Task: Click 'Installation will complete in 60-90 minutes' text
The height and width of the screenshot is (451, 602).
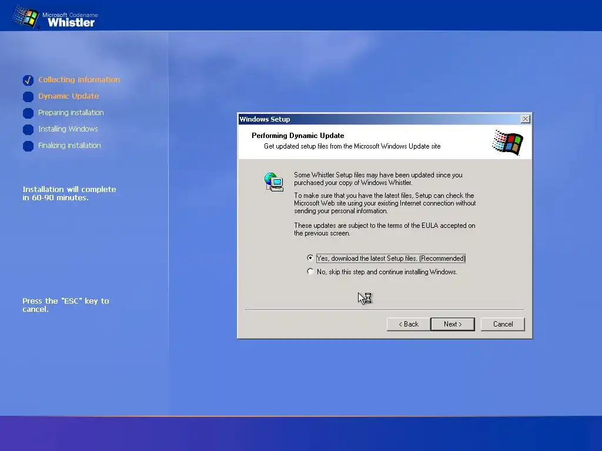Action: point(69,193)
